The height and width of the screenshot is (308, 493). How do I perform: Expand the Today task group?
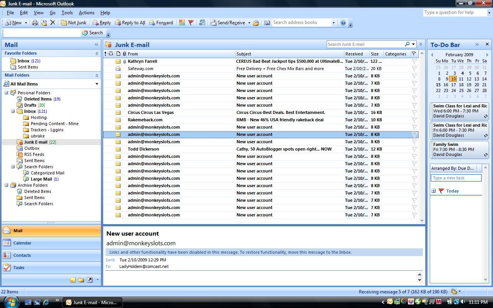click(434, 191)
